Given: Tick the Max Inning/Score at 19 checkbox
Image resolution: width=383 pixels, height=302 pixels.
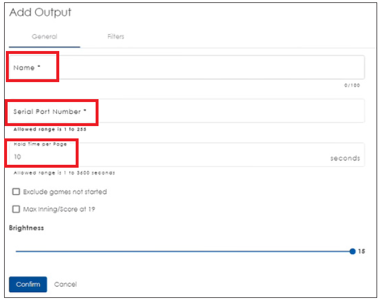Looking at the screenshot, I should tap(16, 209).
